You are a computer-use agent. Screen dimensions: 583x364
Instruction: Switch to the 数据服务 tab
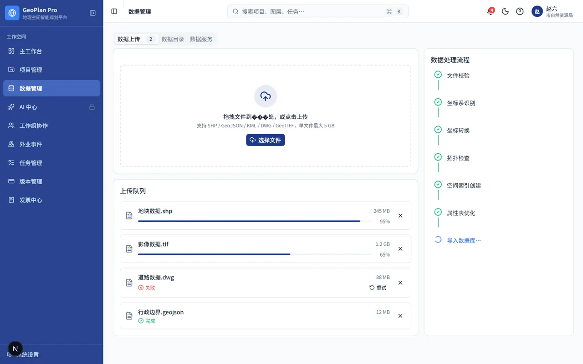(x=201, y=39)
